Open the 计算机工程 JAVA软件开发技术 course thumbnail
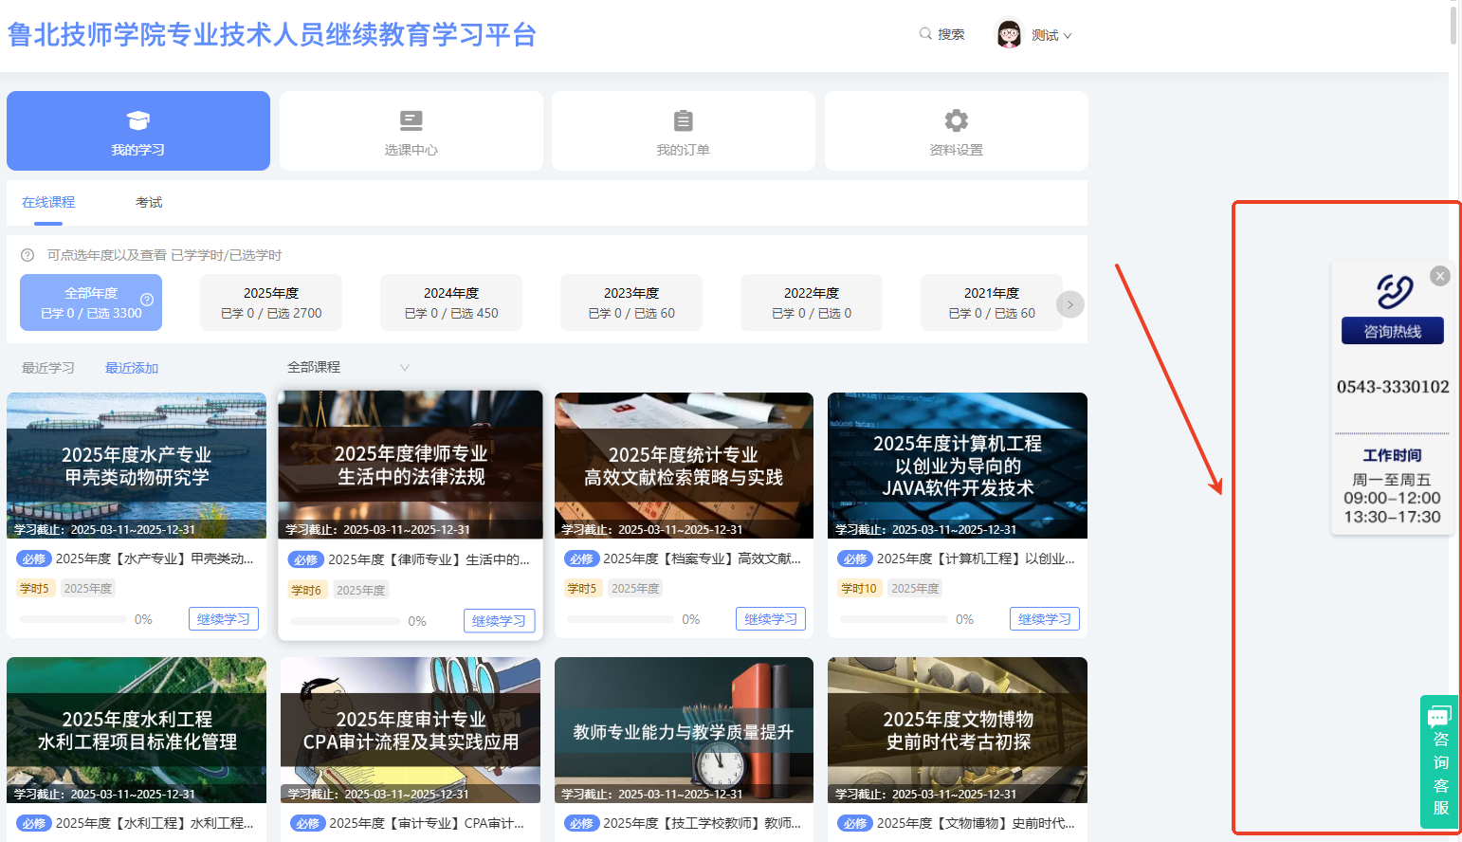The height and width of the screenshot is (842, 1462). (x=958, y=466)
